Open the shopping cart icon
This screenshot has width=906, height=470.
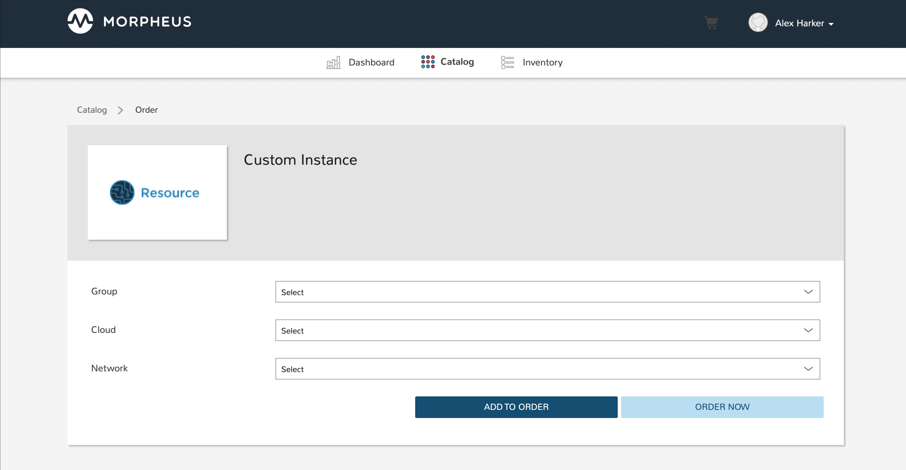711,23
